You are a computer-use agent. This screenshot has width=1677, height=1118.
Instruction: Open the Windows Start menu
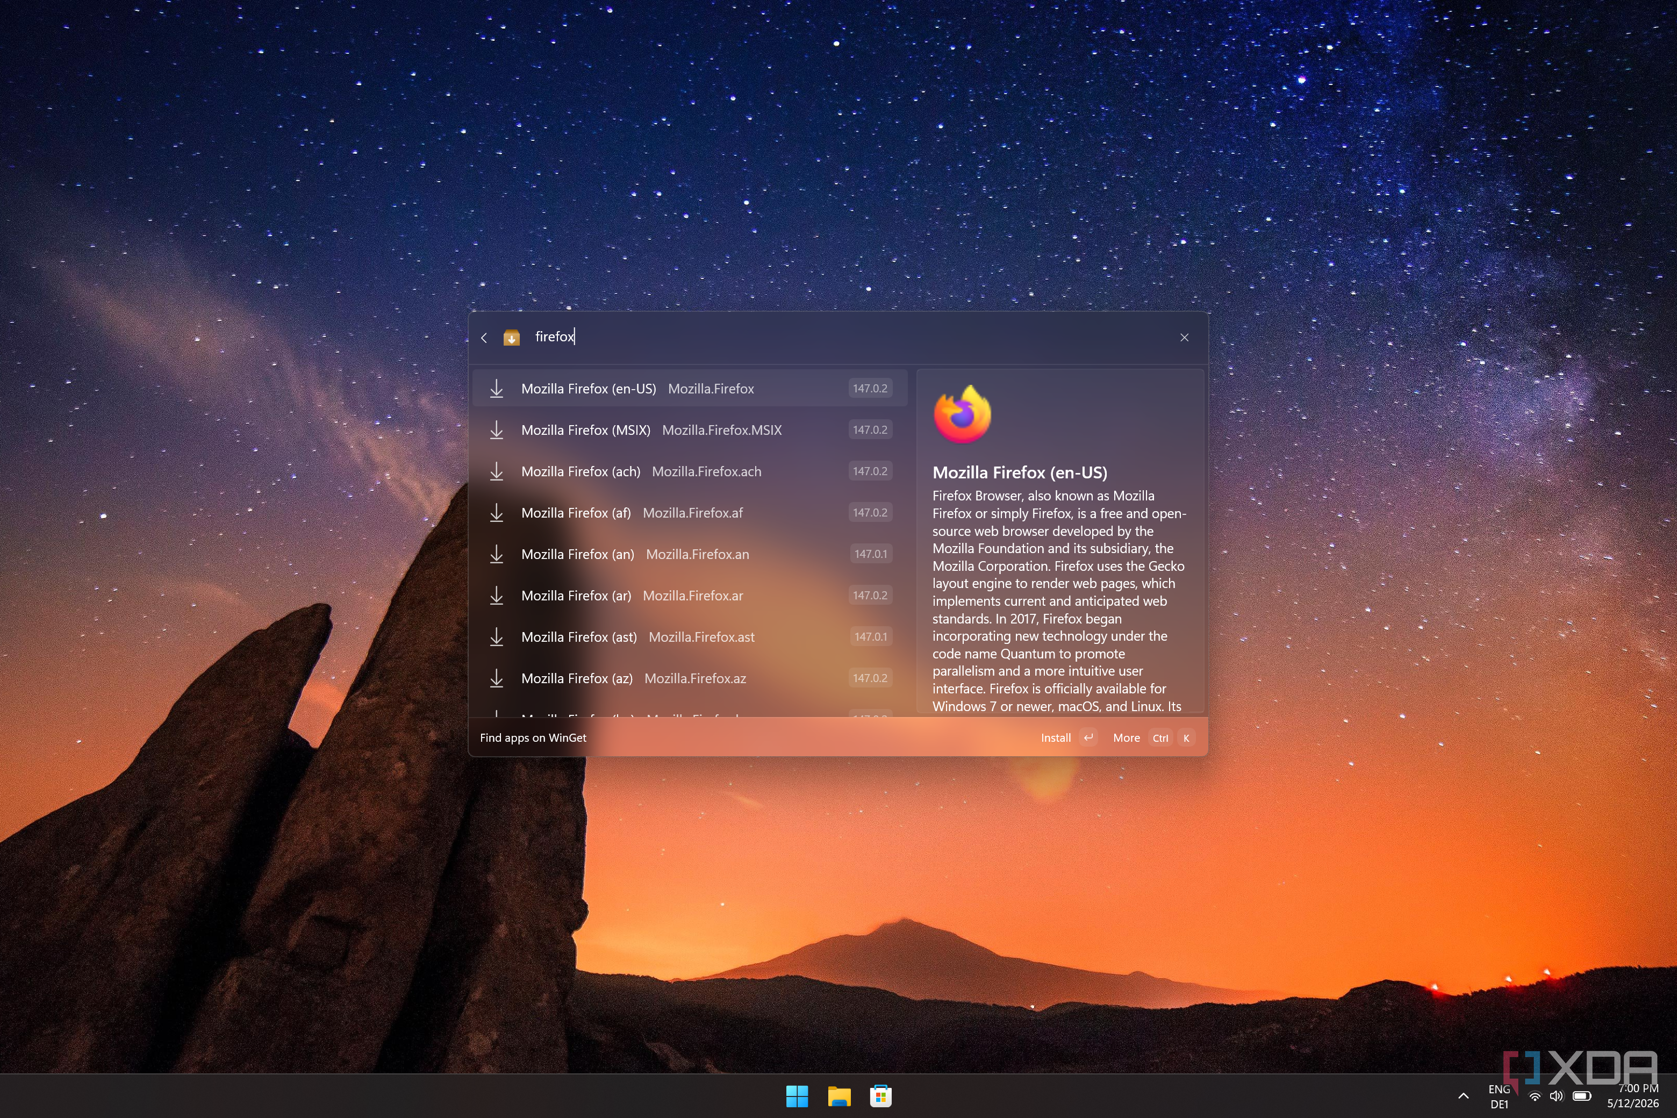(x=797, y=1096)
